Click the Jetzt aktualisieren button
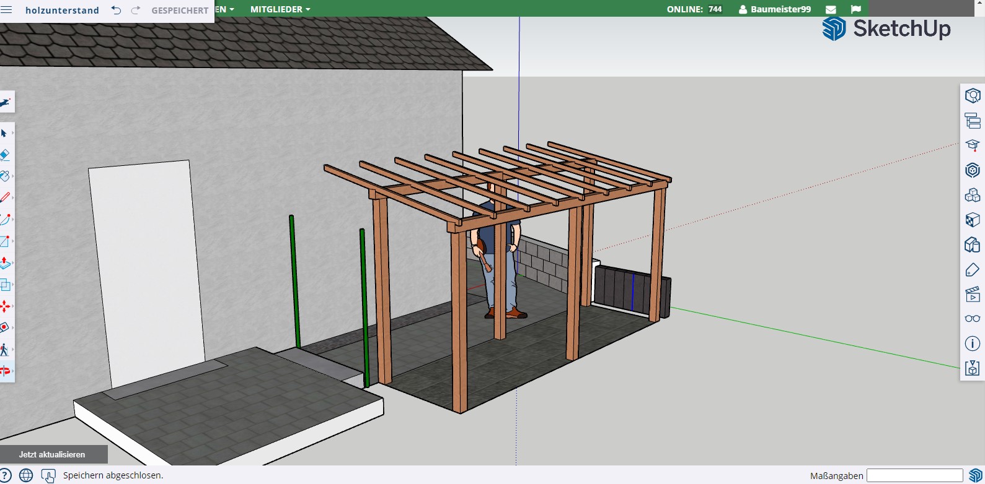The image size is (985, 484). [x=53, y=454]
